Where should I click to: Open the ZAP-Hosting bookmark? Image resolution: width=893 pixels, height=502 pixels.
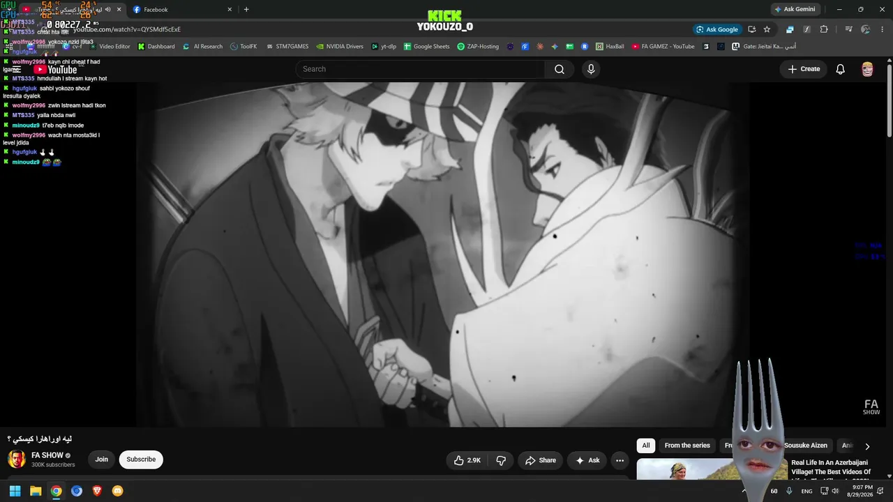pos(478,47)
